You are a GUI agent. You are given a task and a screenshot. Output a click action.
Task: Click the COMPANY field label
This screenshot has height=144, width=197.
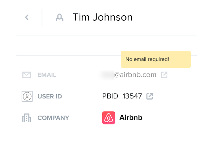tap(53, 118)
